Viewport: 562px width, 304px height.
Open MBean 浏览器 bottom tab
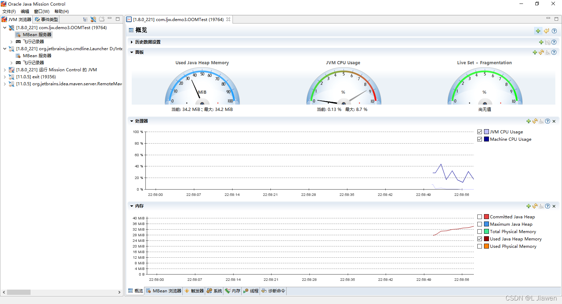coord(164,291)
